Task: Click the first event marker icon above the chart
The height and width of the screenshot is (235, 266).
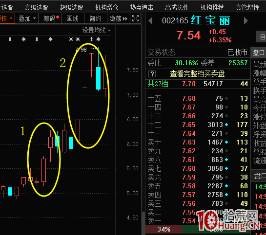Action: coord(10,39)
